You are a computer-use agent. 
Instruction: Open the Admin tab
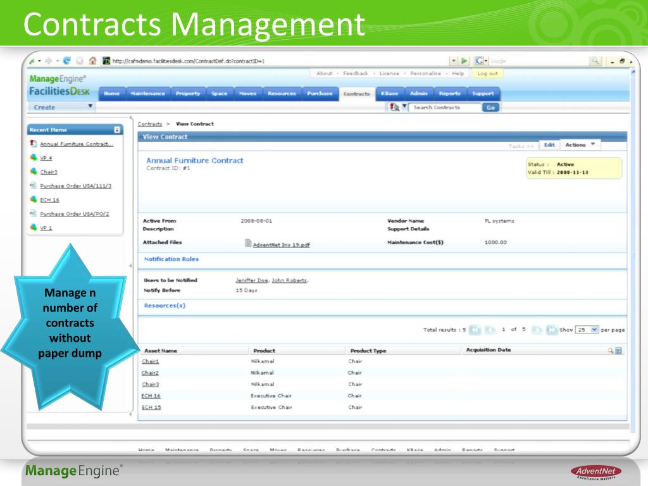point(419,94)
